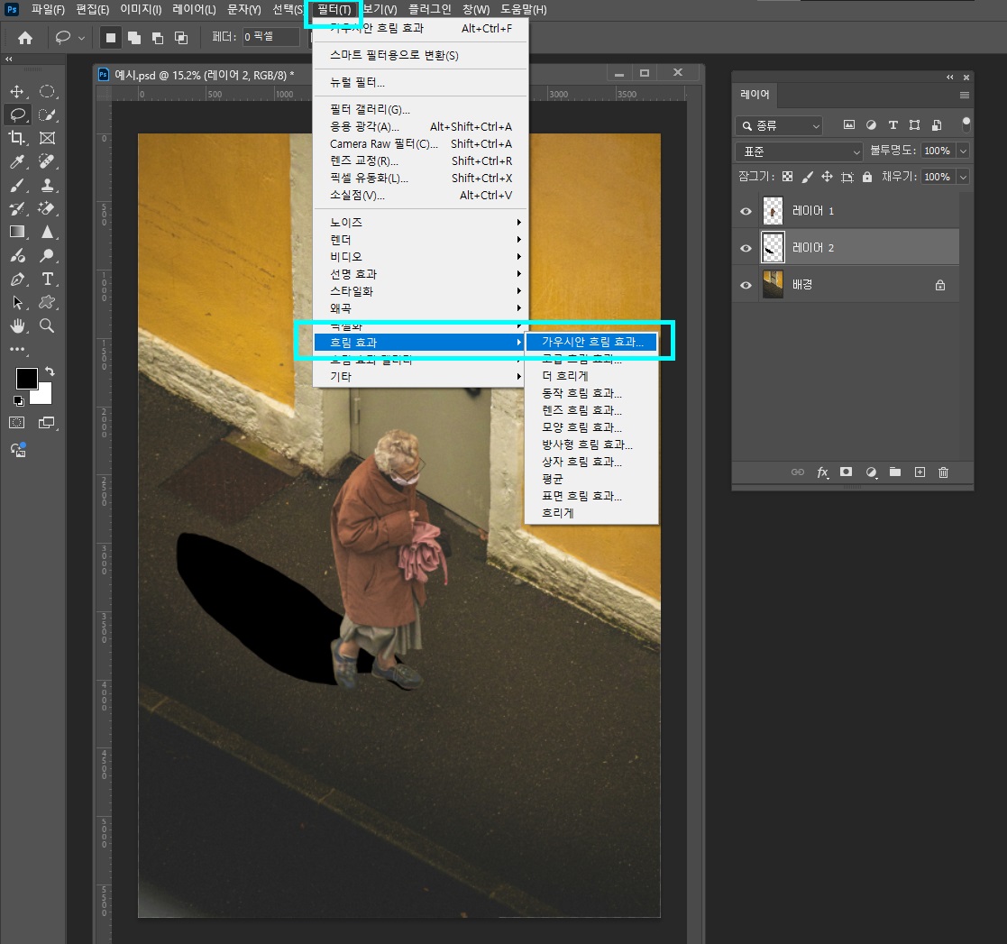Hide the 배경 layer visibility
This screenshot has width=1007, height=944.
point(745,284)
